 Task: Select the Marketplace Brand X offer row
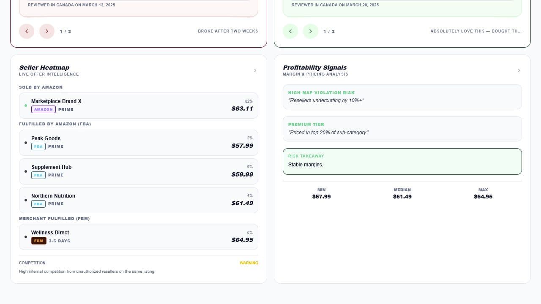(139, 106)
